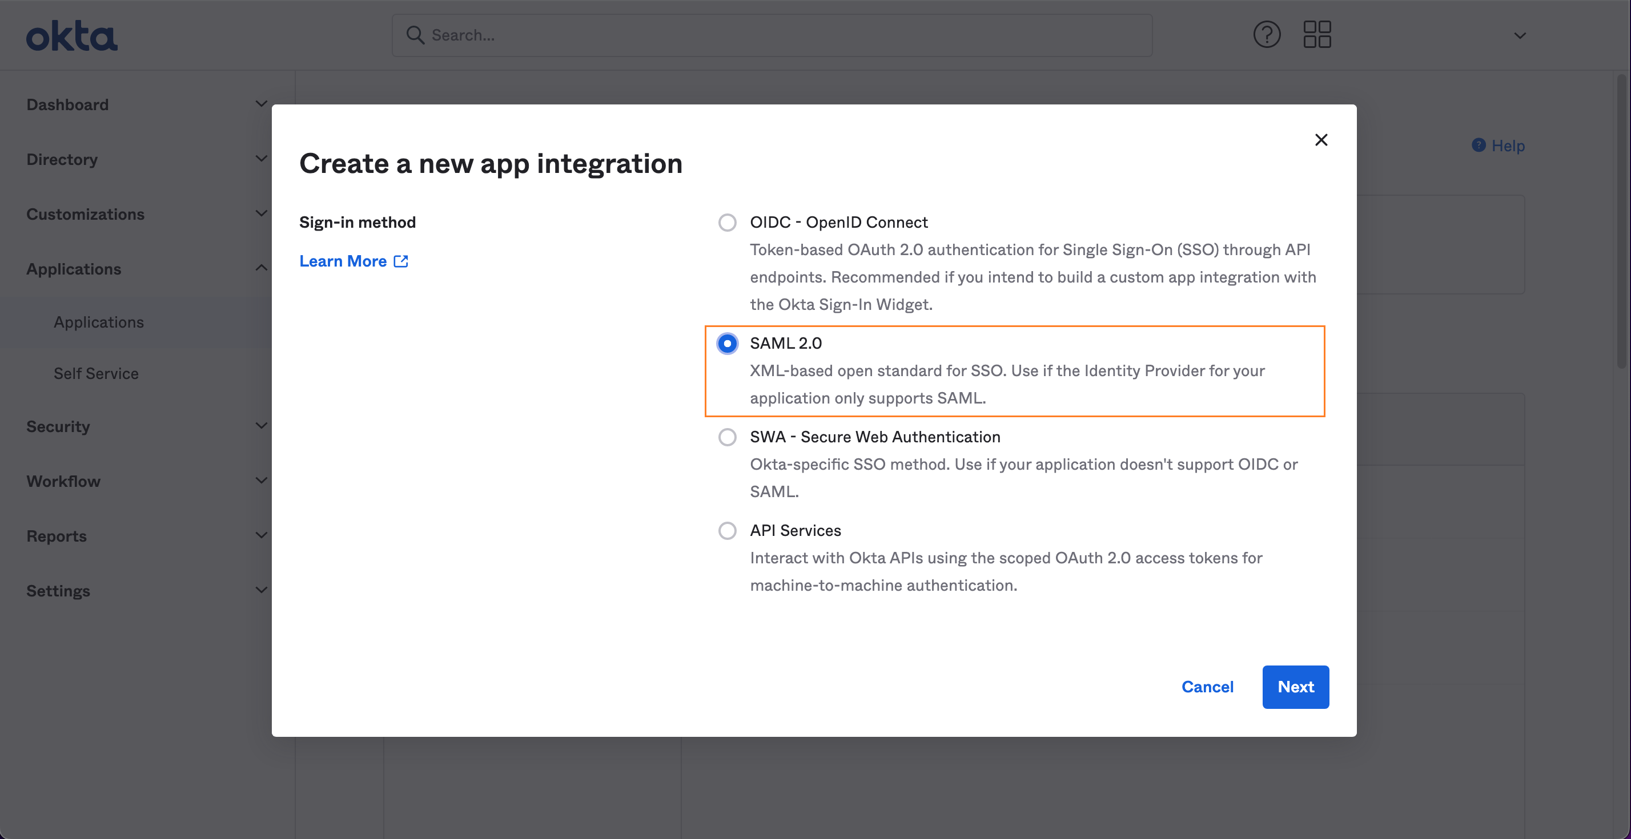Click the page vertical scrollbar

click(1621, 221)
